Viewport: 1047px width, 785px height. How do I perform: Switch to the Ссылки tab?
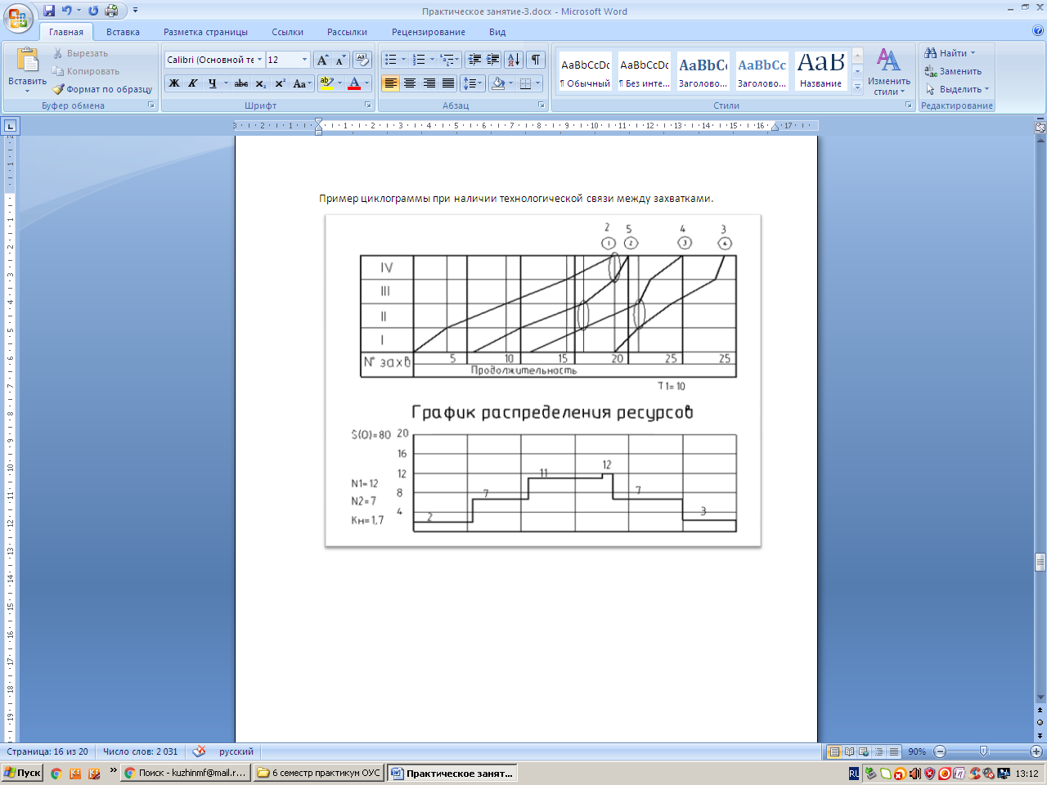(288, 32)
